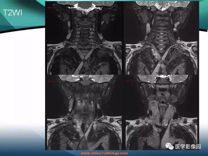The image size is (208, 156).
Task: Click the small green marker in top-right panel
Action: (x=125, y=40)
